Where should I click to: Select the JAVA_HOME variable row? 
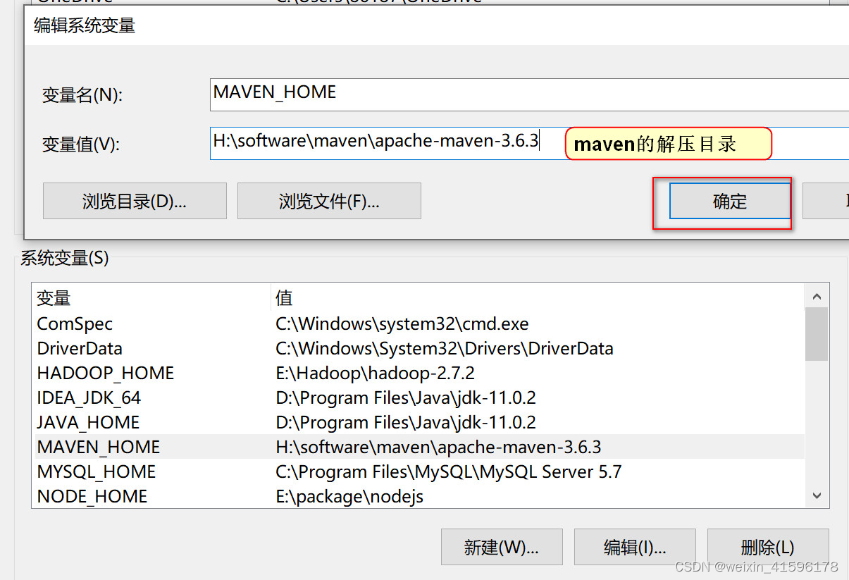pyautogui.click(x=419, y=422)
